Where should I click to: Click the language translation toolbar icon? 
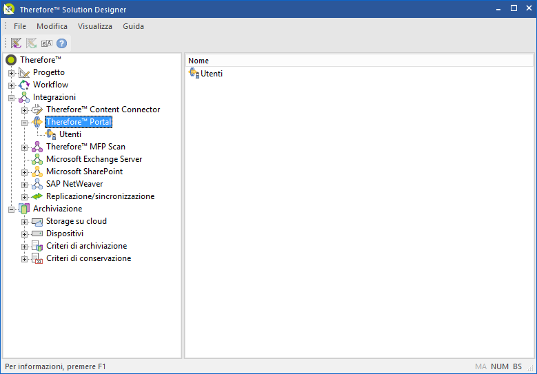click(47, 43)
